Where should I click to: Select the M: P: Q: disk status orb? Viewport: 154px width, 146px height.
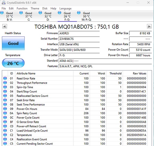[x=79, y=13]
